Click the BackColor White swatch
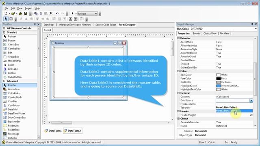 (219, 75)
